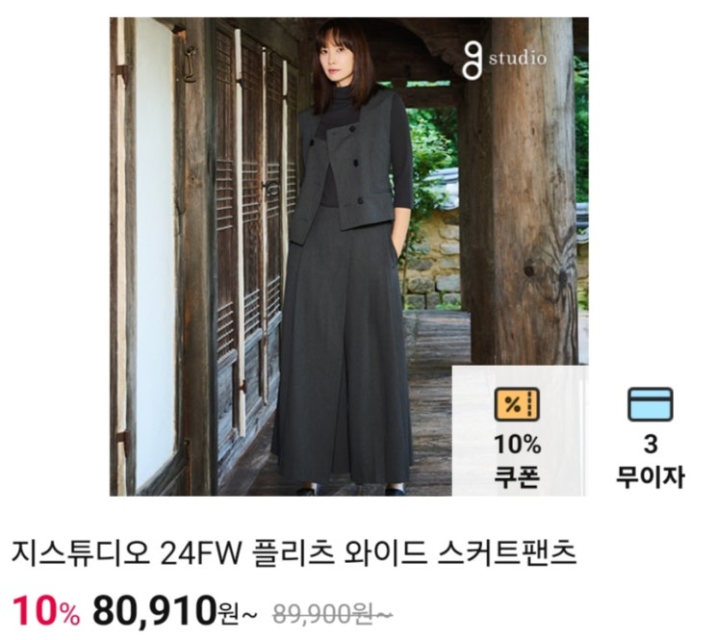This screenshot has width=715, height=640.
Task: Tap the 무이자 installment label
Action: pyautogui.click(x=651, y=476)
